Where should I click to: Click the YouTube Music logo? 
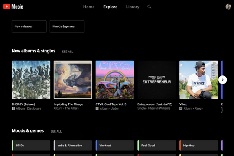tap(13, 6)
